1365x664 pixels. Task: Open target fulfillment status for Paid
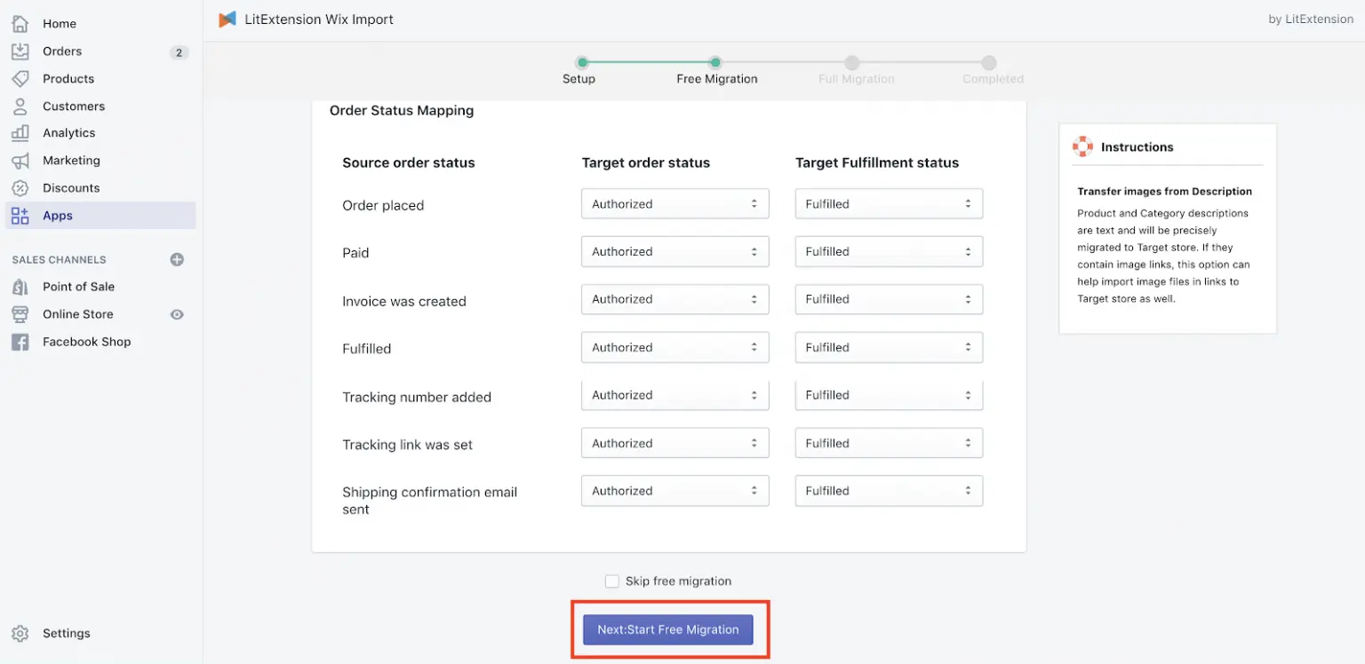889,252
